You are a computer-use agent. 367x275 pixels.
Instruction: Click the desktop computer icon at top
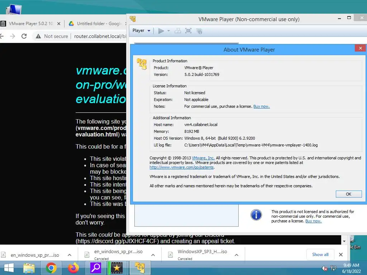(x=14, y=9)
